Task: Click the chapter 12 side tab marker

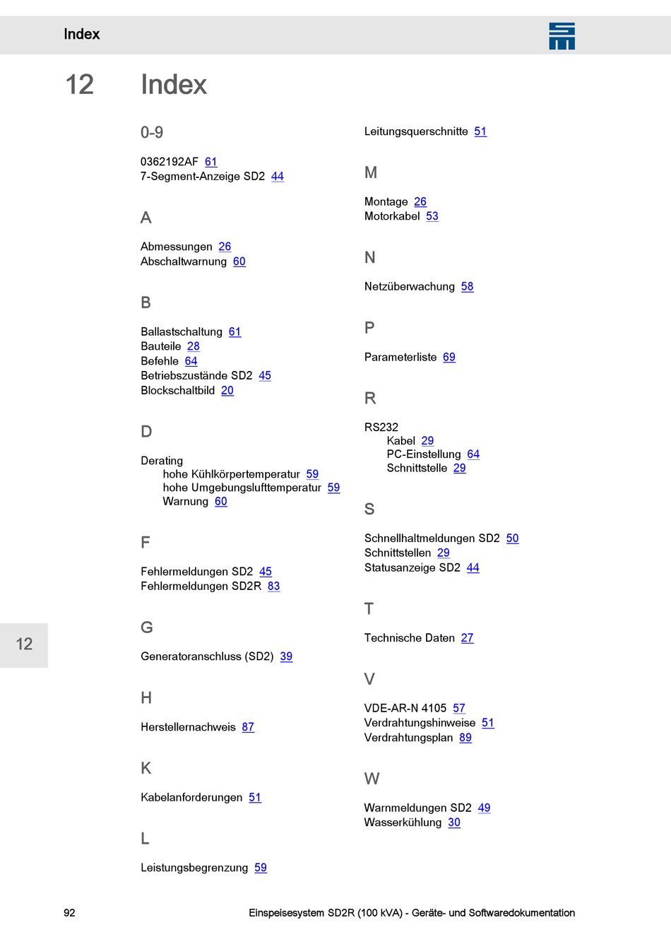Action: point(24,645)
